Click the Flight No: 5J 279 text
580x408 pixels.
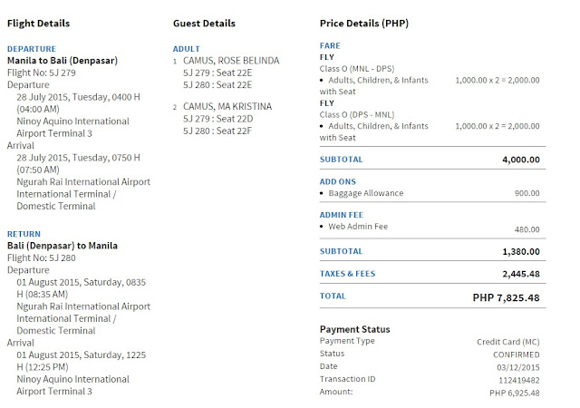pyautogui.click(x=42, y=73)
